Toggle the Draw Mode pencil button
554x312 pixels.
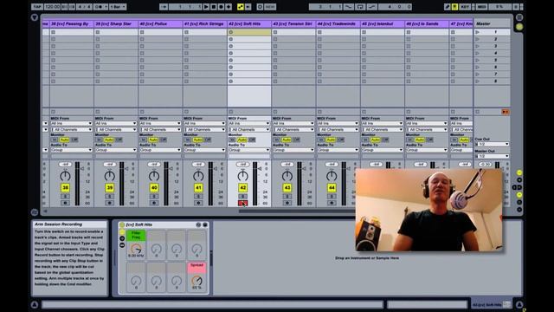point(448,7)
